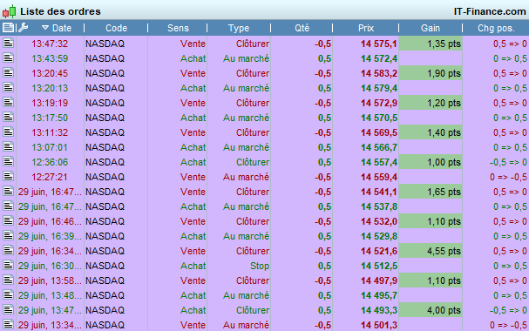Open details icon for order priced 14 541,1

pos(8,192)
